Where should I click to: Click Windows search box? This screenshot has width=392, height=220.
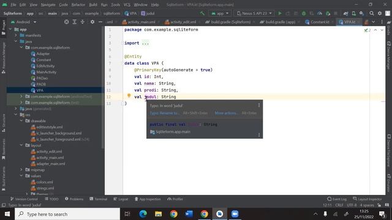click(67, 214)
